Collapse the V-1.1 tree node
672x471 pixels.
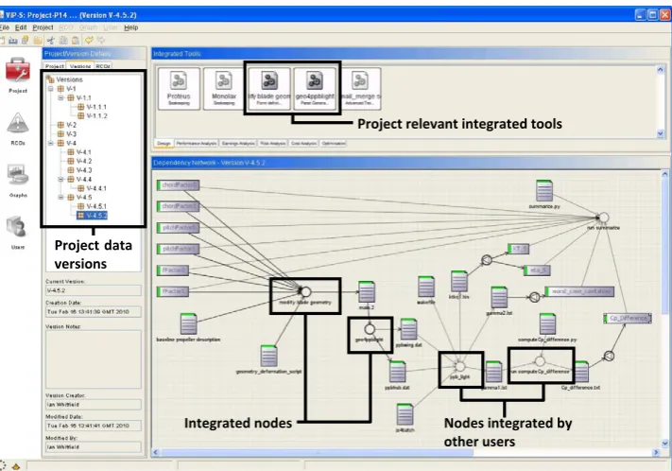60,97
